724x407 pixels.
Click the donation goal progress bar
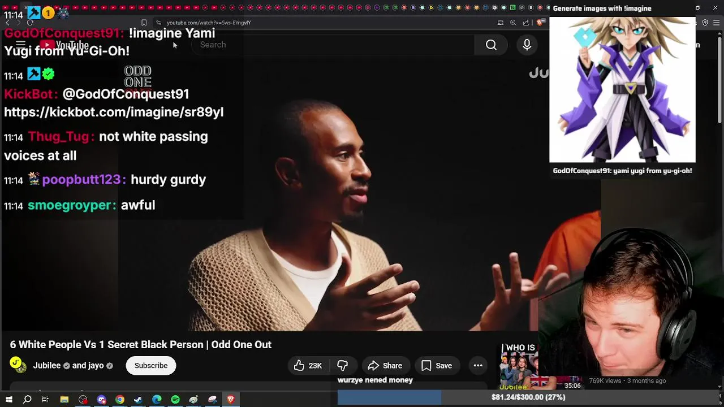tap(528, 397)
